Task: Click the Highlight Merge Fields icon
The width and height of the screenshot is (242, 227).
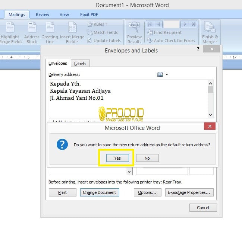Action: click(x=10, y=27)
